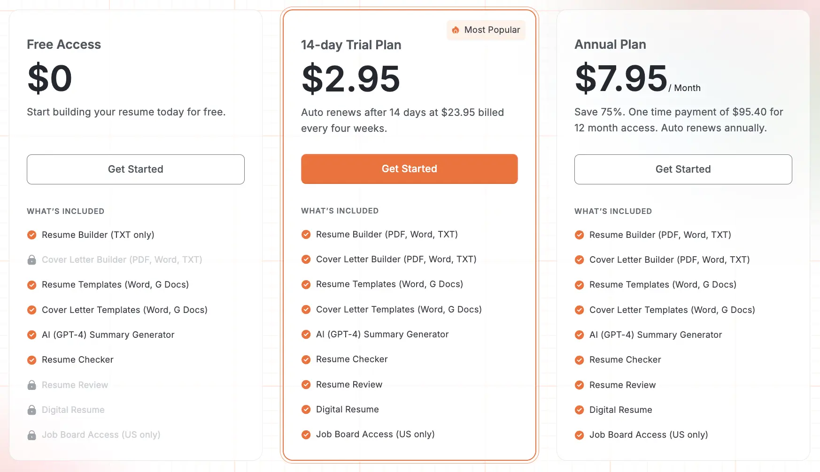820x472 pixels.
Task: Click the lock icon beside Resume Review
Action: click(x=32, y=385)
